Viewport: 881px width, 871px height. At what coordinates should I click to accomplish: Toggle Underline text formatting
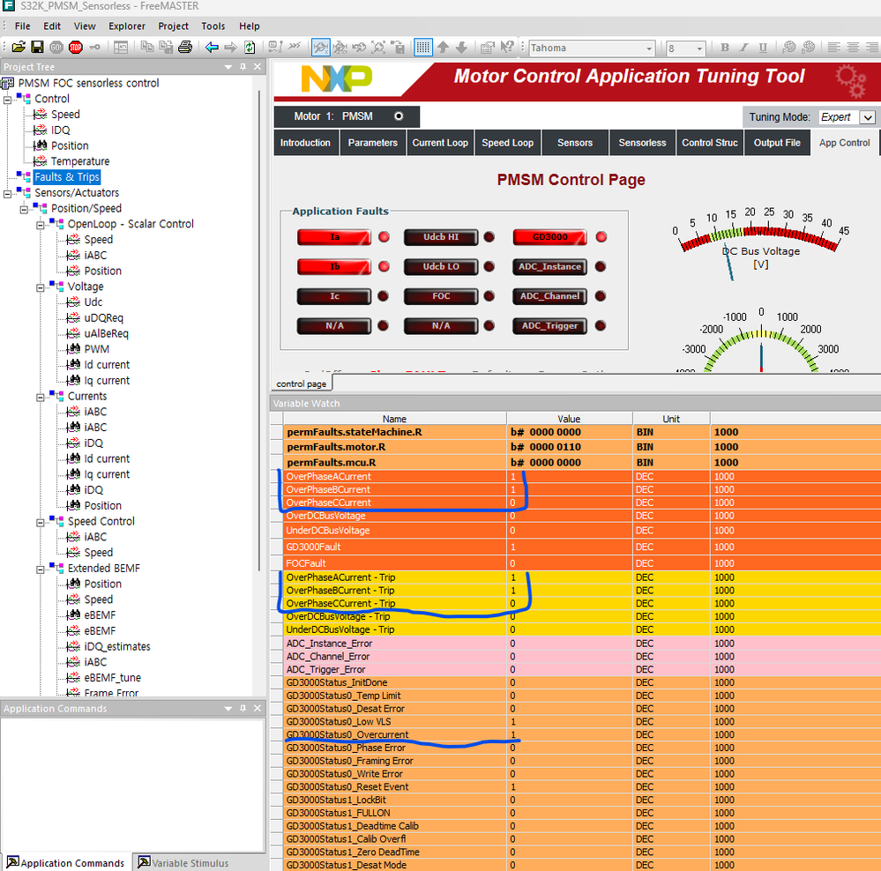pyautogui.click(x=763, y=48)
